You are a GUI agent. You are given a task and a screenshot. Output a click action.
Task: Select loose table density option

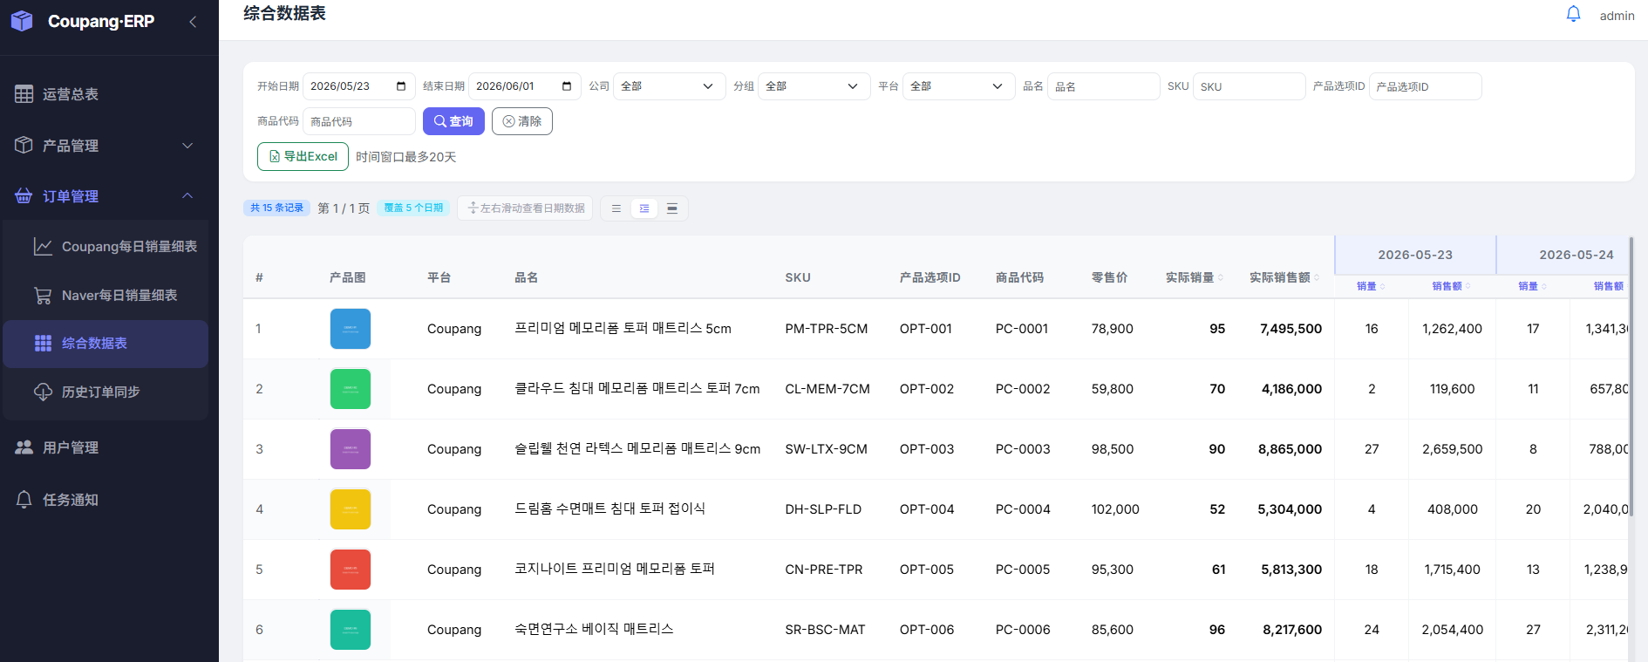click(x=672, y=208)
